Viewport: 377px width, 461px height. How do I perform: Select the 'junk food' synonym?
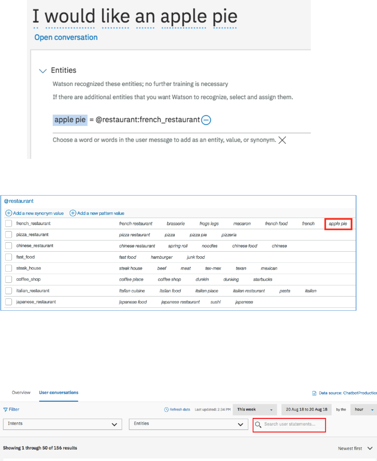tap(196, 257)
